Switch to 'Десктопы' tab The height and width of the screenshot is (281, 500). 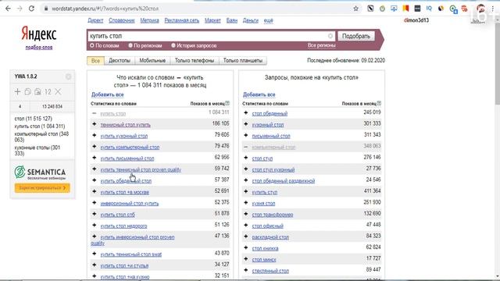pos(120,61)
